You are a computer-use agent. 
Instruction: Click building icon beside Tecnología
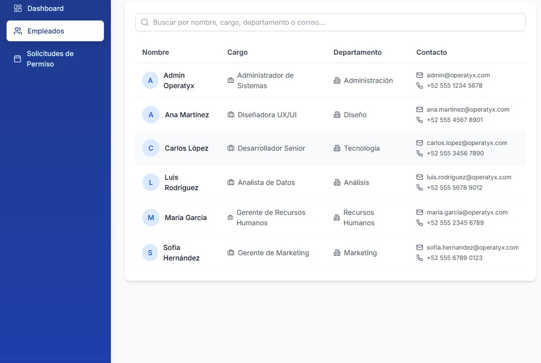point(337,148)
